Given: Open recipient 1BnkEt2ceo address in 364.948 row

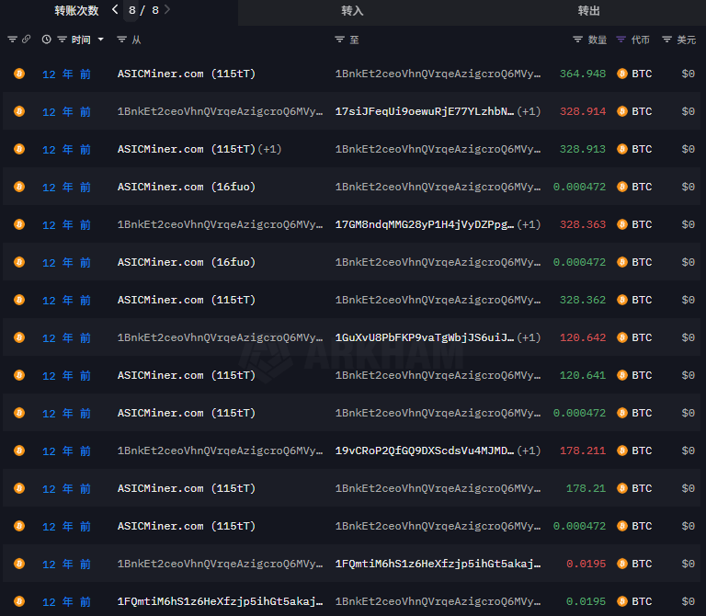Looking at the screenshot, I should click(x=438, y=74).
